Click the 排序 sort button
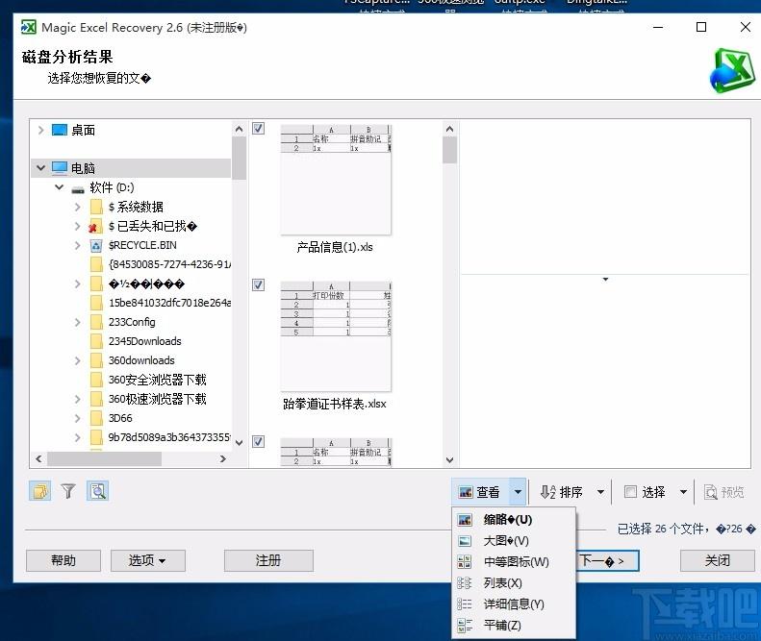Screen dimensions: 761x641 [562, 492]
